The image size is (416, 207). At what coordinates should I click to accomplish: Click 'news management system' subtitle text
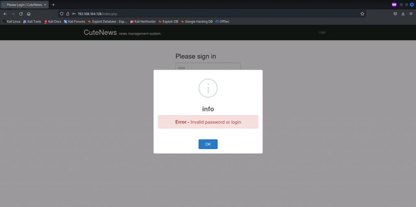(x=140, y=34)
